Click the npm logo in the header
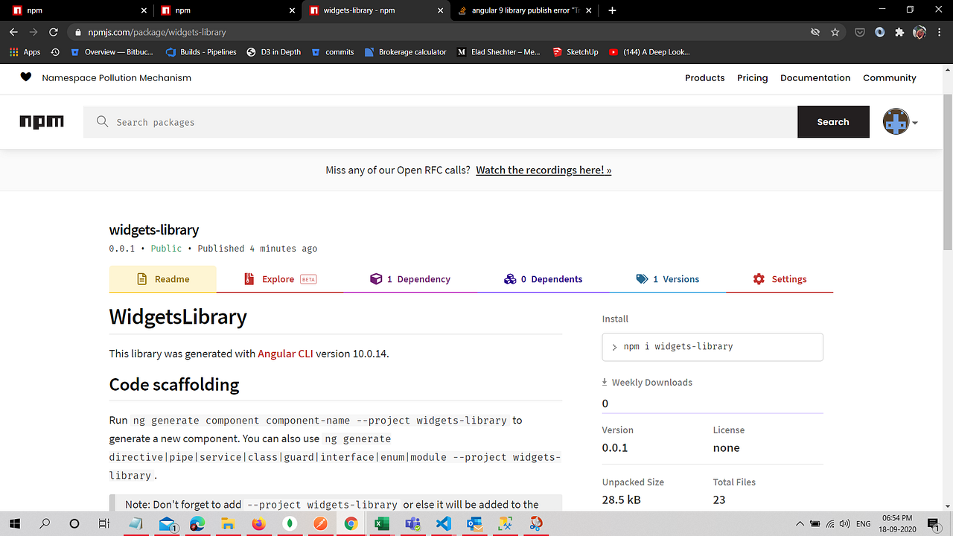Image resolution: width=953 pixels, height=536 pixels. [41, 121]
